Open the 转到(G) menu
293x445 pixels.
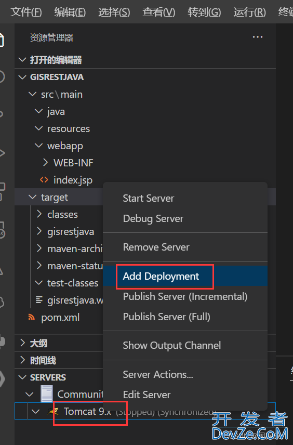tap(204, 12)
